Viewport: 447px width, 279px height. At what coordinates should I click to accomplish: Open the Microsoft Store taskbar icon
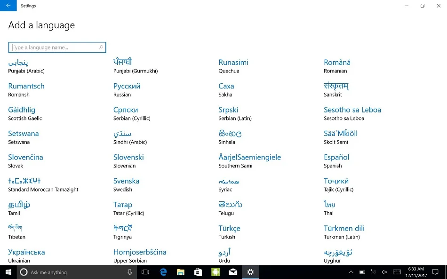pos(198,272)
